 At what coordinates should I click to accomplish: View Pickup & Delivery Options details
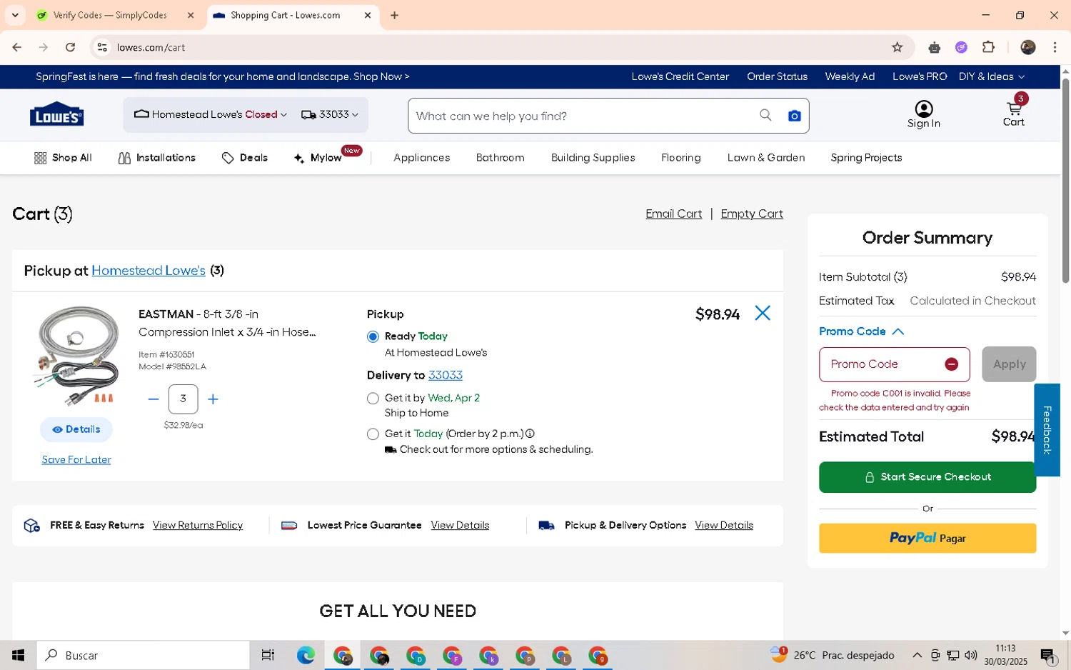point(724,526)
